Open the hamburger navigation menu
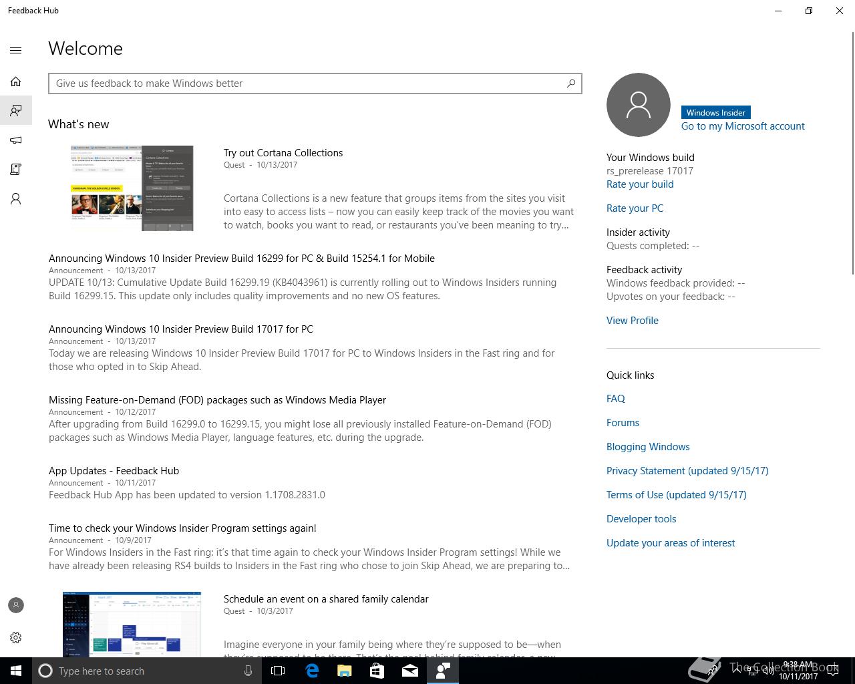 16,50
